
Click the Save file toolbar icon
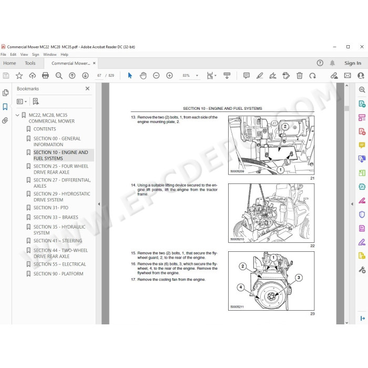pyautogui.click(x=6, y=76)
